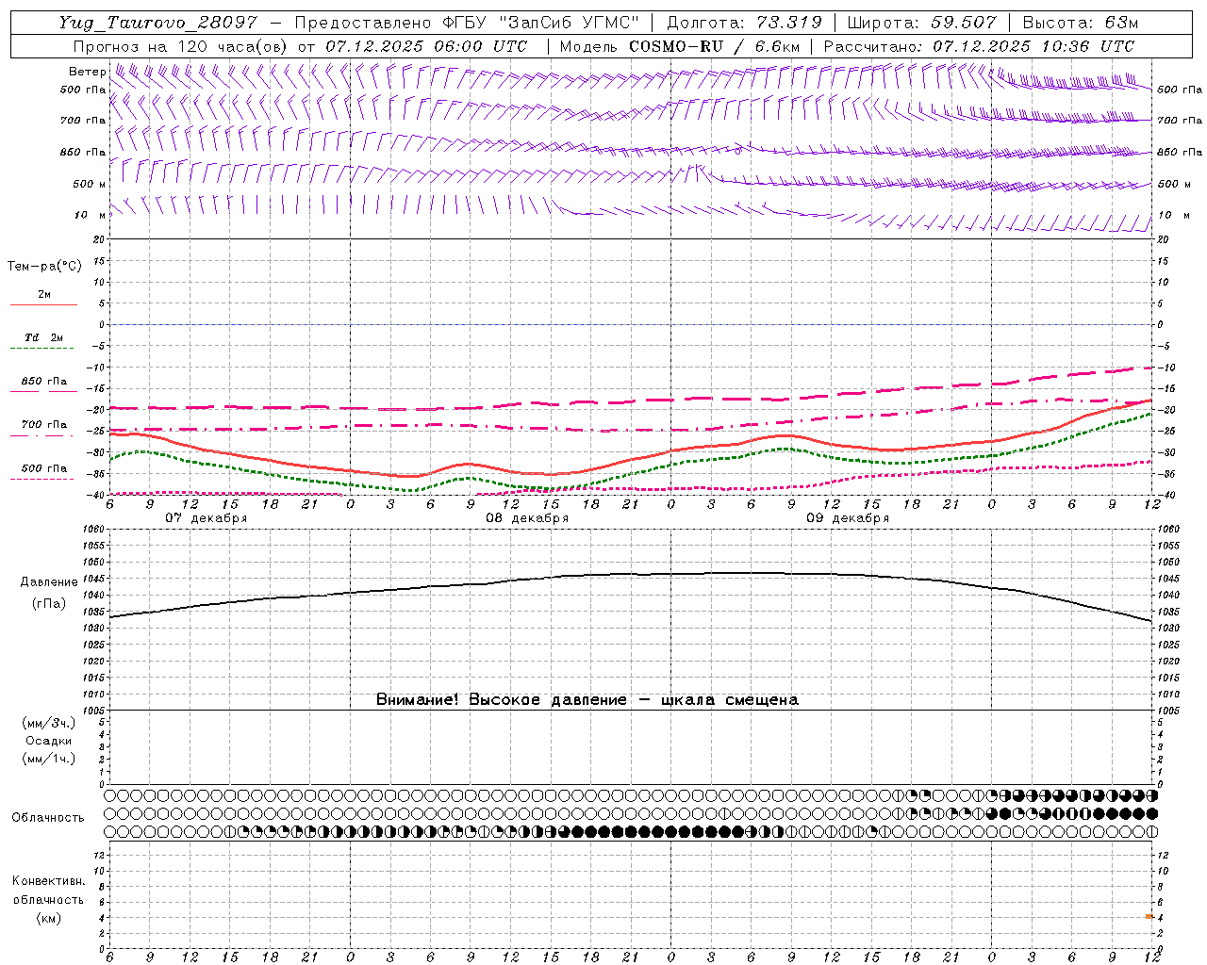1207x965 pixels.
Task: Click the (гПа) unit under Давление
Action: click(49, 604)
